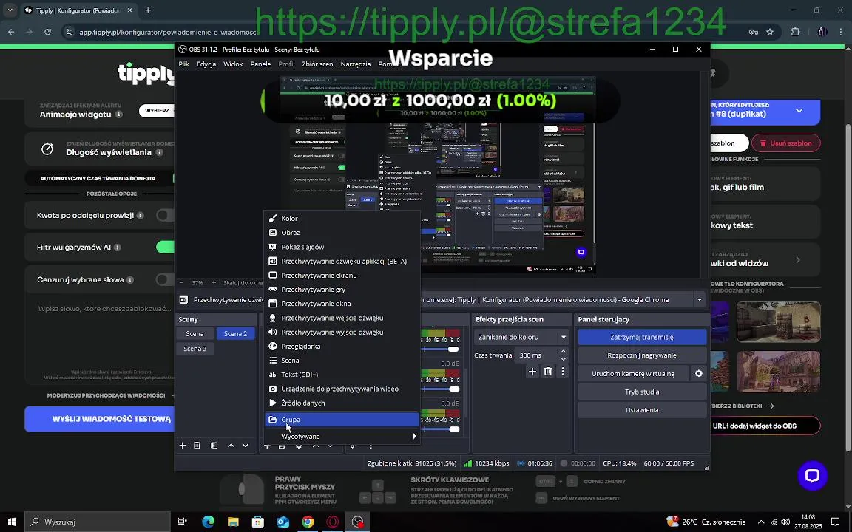Open Opera browser from taskbar
The height and width of the screenshot is (532, 852).
pyautogui.click(x=333, y=522)
